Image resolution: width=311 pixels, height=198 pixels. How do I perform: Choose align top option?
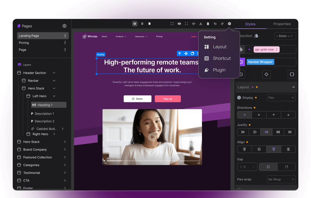245,149
